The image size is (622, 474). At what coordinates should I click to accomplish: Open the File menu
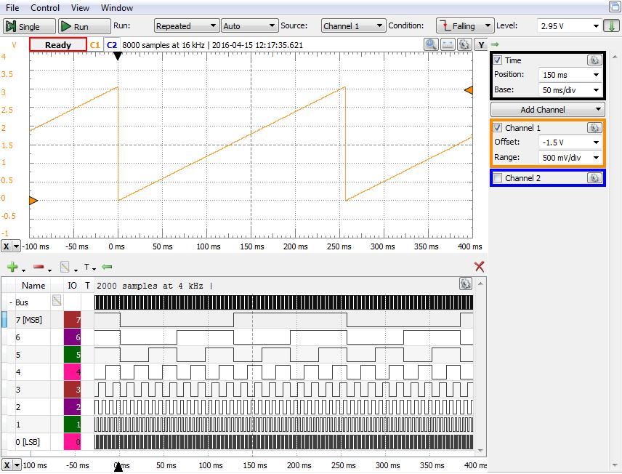coord(12,7)
